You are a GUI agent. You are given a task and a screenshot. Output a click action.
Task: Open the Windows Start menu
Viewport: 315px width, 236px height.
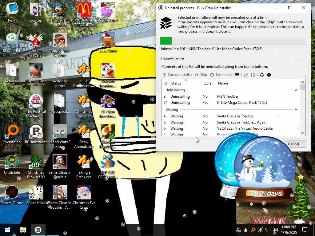(7, 230)
